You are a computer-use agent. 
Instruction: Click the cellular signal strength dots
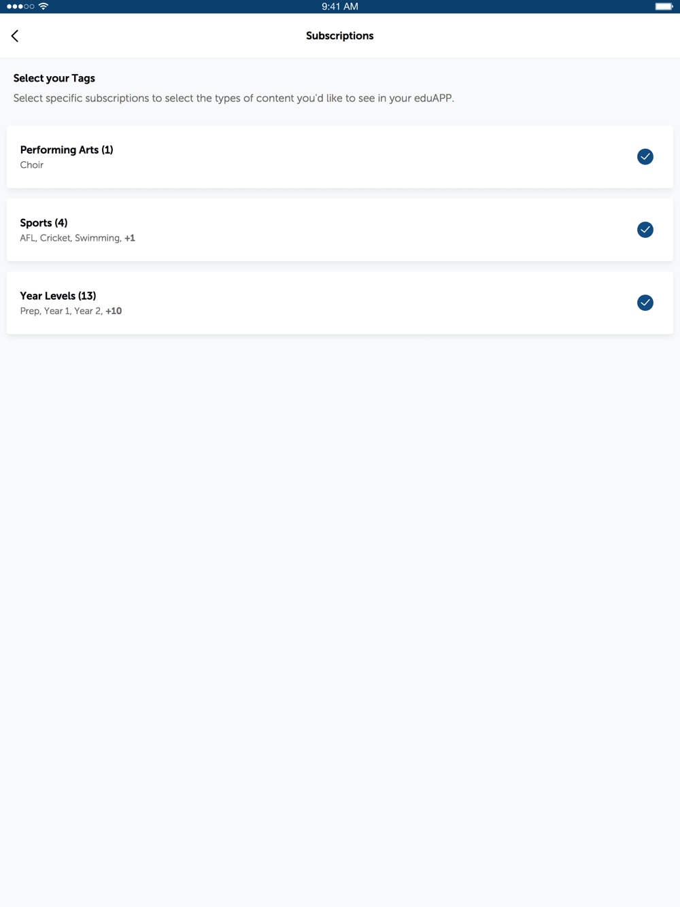coord(20,7)
